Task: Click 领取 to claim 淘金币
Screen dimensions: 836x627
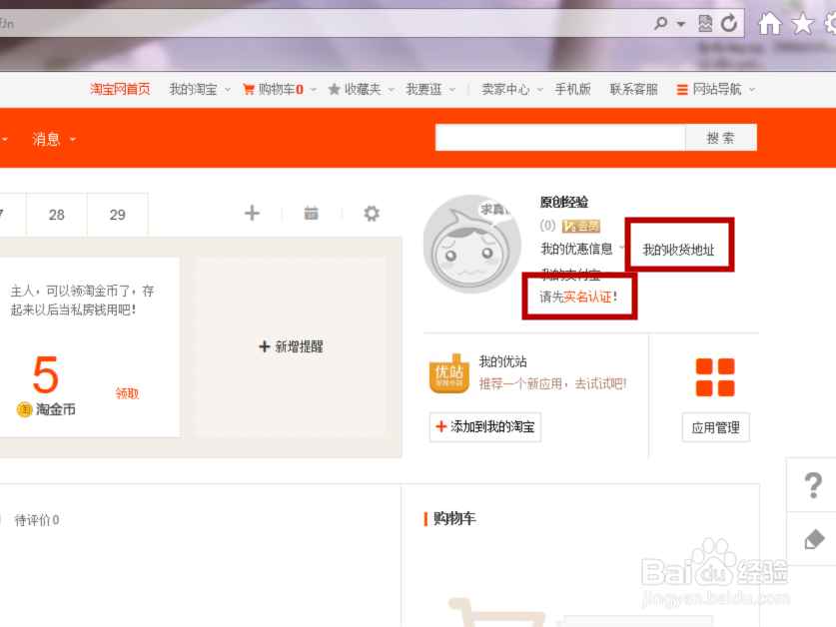Action: pos(127,393)
